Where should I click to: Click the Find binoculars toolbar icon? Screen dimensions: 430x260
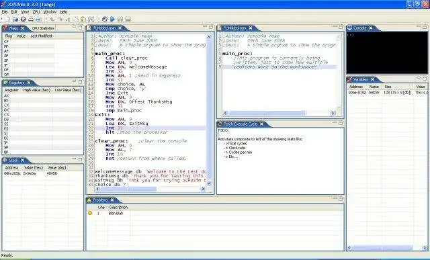click(x=91, y=19)
